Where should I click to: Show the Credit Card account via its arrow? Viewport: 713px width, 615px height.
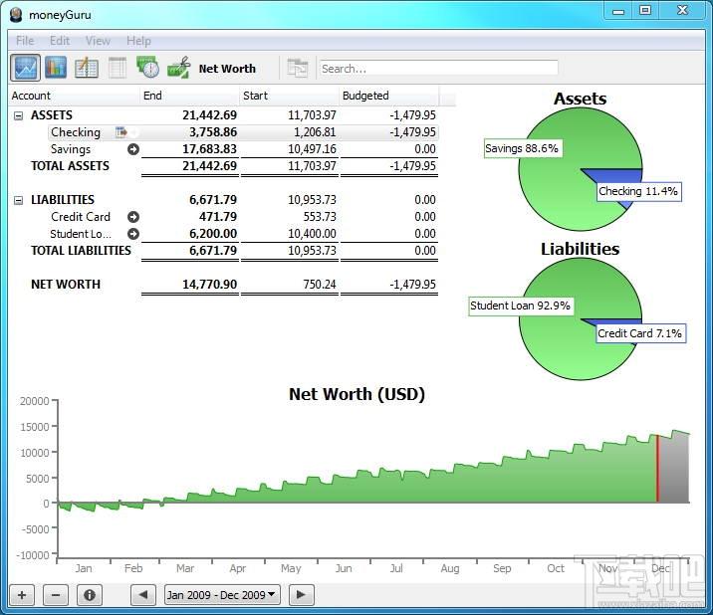[133, 217]
